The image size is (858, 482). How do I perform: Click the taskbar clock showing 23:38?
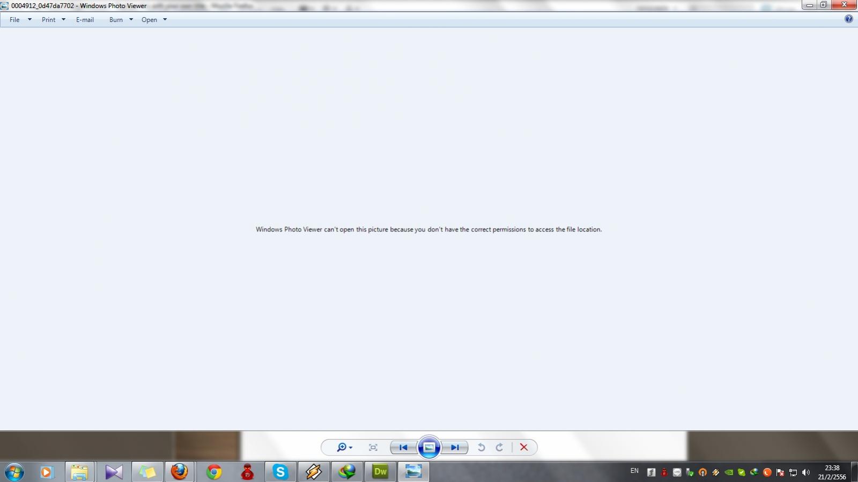click(x=832, y=472)
